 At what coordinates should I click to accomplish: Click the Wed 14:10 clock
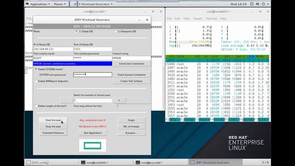click(x=238, y=4)
